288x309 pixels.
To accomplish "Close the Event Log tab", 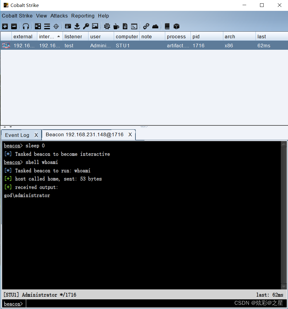I will tap(36, 135).
